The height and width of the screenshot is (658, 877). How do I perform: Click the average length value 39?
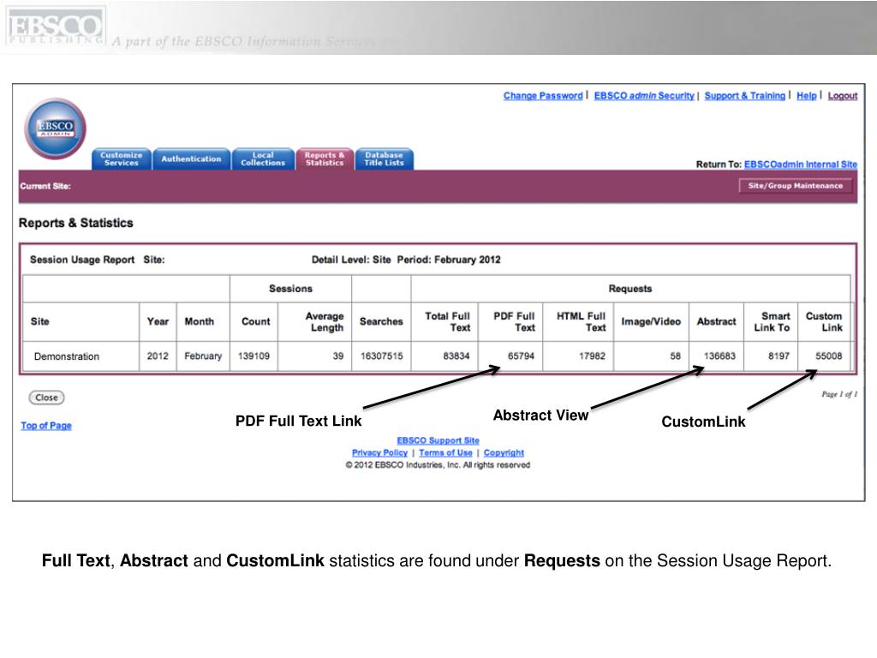click(x=337, y=356)
